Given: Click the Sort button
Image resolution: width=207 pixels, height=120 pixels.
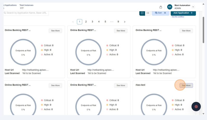Looking at the screenshot, I should (x=158, y=13).
